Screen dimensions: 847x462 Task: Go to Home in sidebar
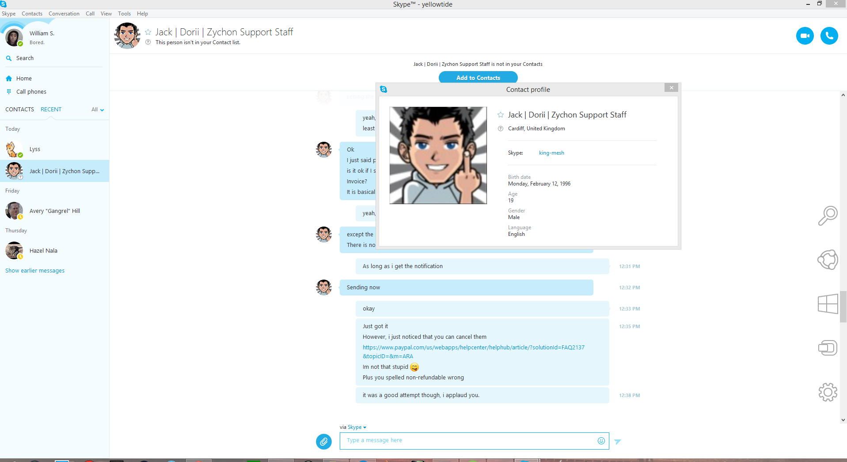[24, 79]
